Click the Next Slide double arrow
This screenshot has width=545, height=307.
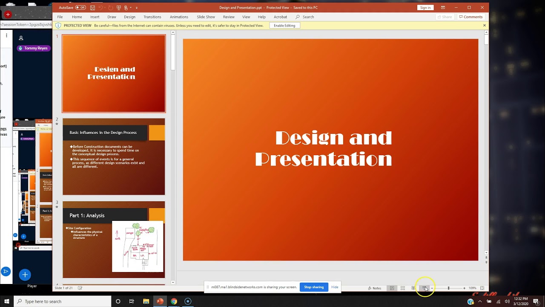[486, 262]
